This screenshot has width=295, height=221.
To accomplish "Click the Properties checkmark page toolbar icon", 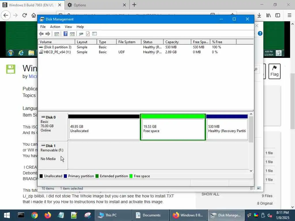I will click(x=88, y=34).
